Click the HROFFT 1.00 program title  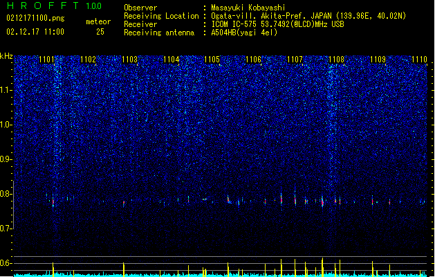(x=55, y=6)
